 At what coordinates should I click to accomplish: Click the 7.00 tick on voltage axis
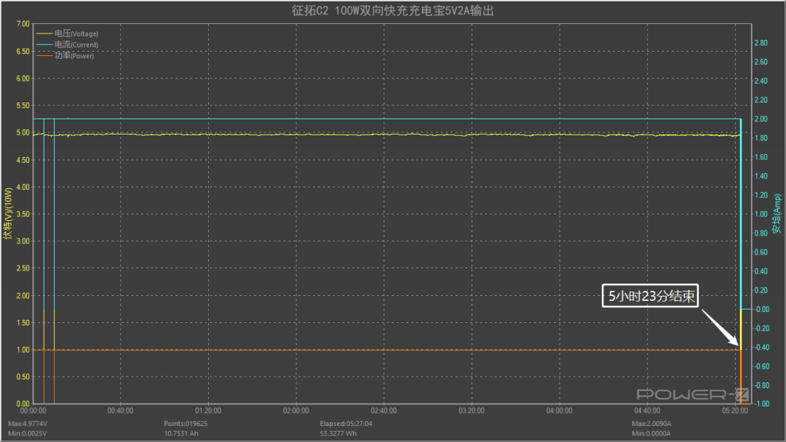(23, 24)
